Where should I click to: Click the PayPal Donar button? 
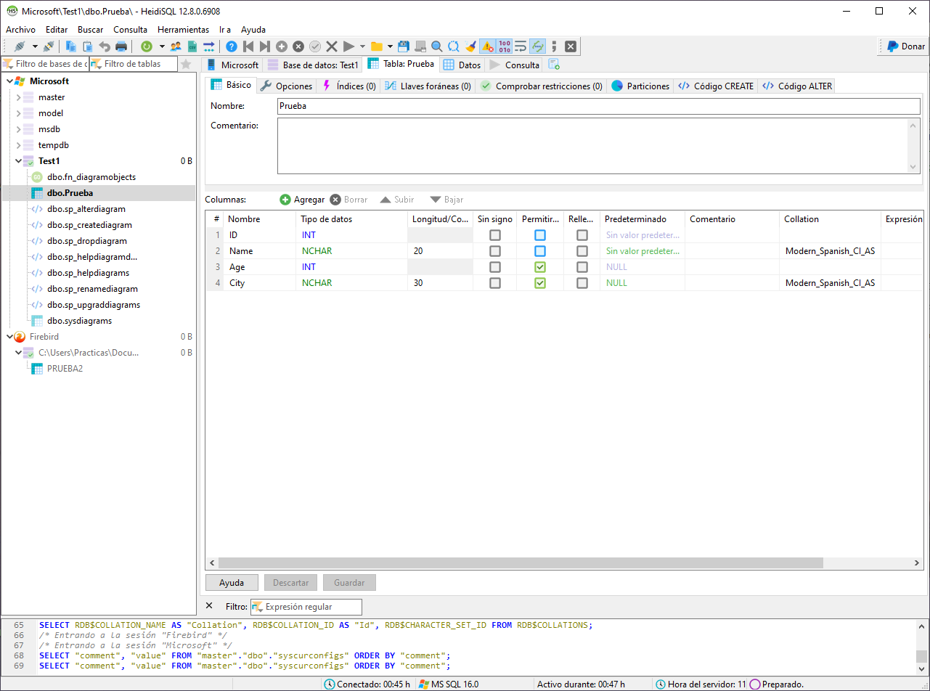click(x=905, y=46)
